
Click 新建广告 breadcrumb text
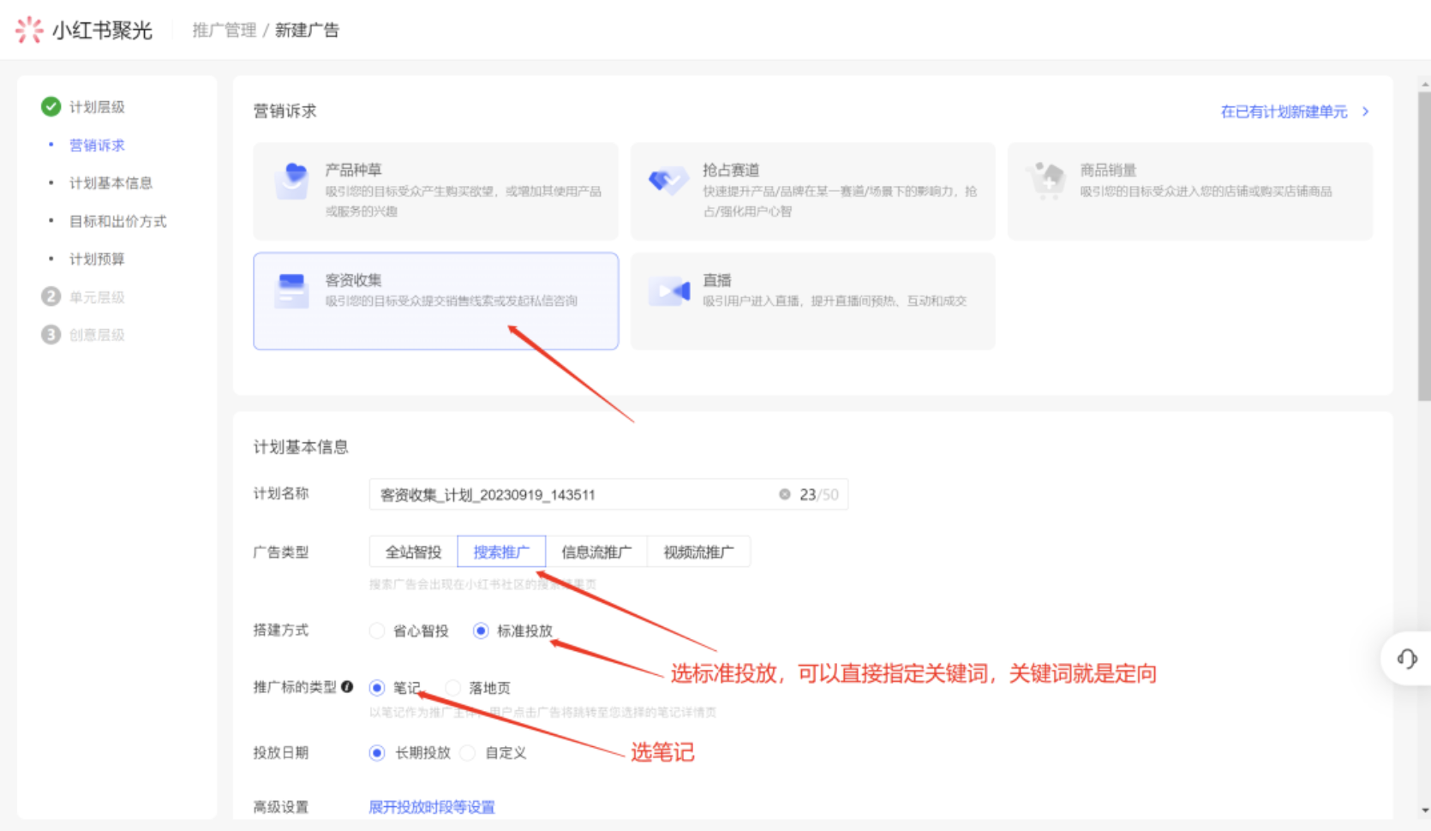pos(307,30)
